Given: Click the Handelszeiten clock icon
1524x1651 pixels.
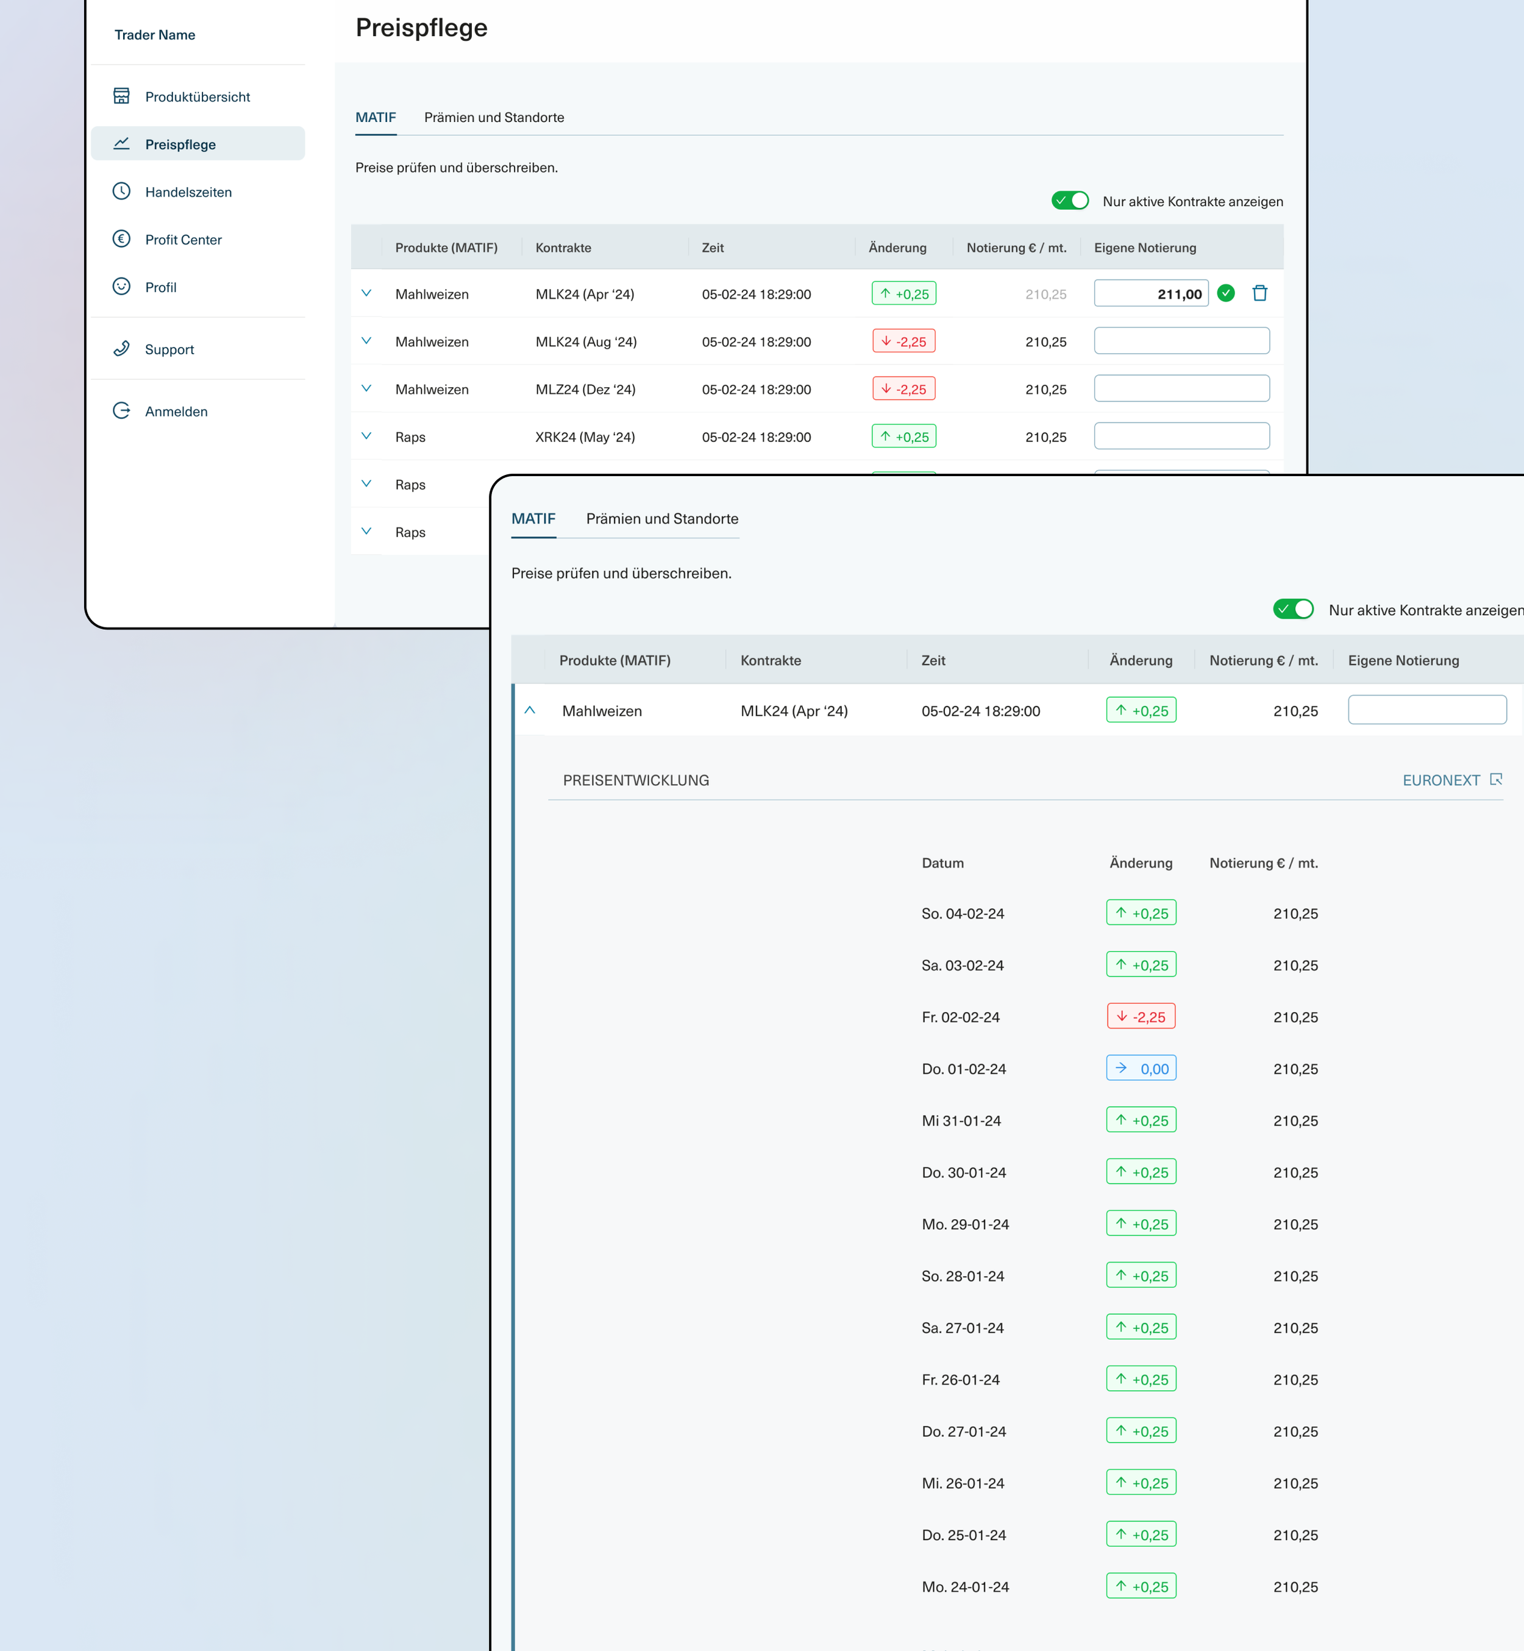Looking at the screenshot, I should pos(121,191).
